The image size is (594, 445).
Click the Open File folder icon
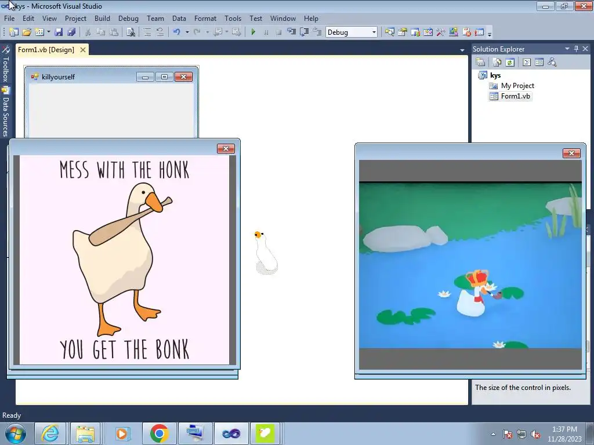(27, 32)
